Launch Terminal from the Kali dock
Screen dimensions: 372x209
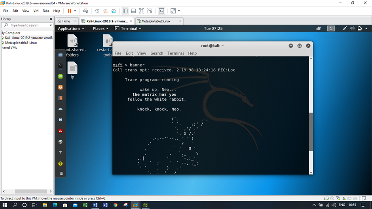[x=61, y=66]
